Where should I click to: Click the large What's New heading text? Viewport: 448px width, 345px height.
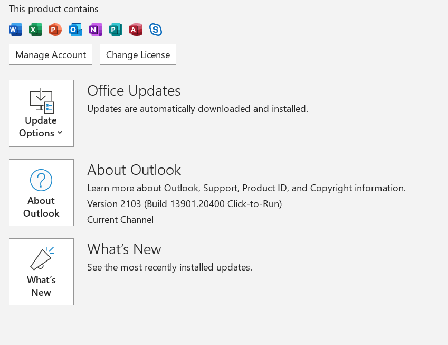[124, 249]
